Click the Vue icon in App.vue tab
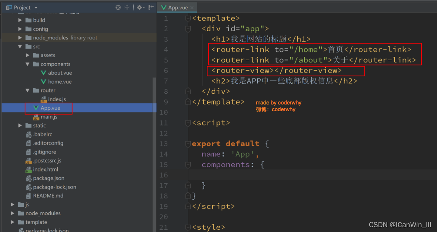 (164, 7)
